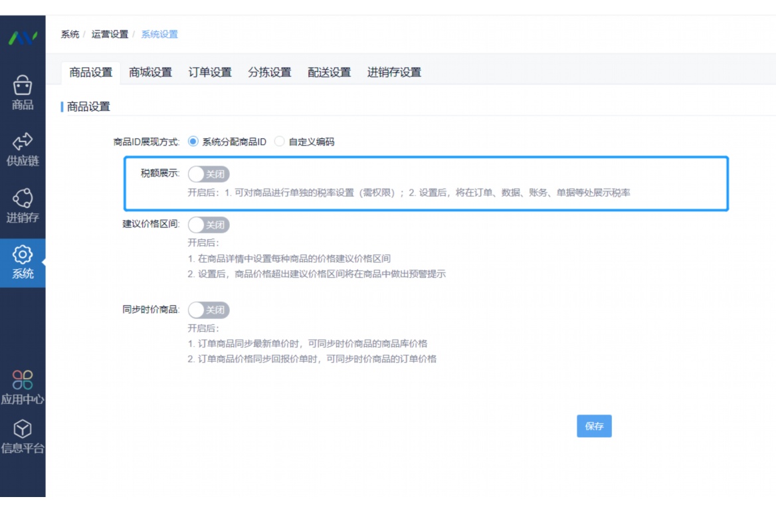Enable the 税额展示 switch
Screen dimensions: 776x511
coord(209,173)
